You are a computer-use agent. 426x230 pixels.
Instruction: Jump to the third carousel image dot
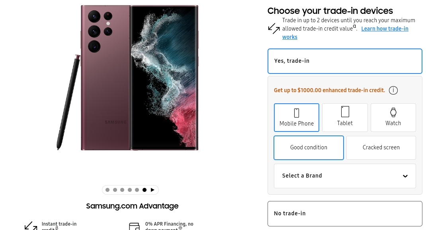click(122, 190)
